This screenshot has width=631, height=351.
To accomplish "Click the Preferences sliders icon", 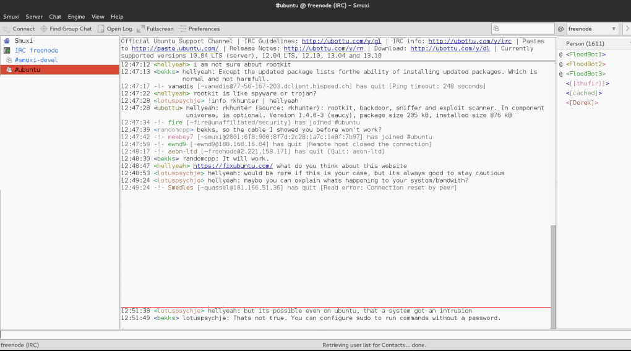I will (x=182, y=28).
